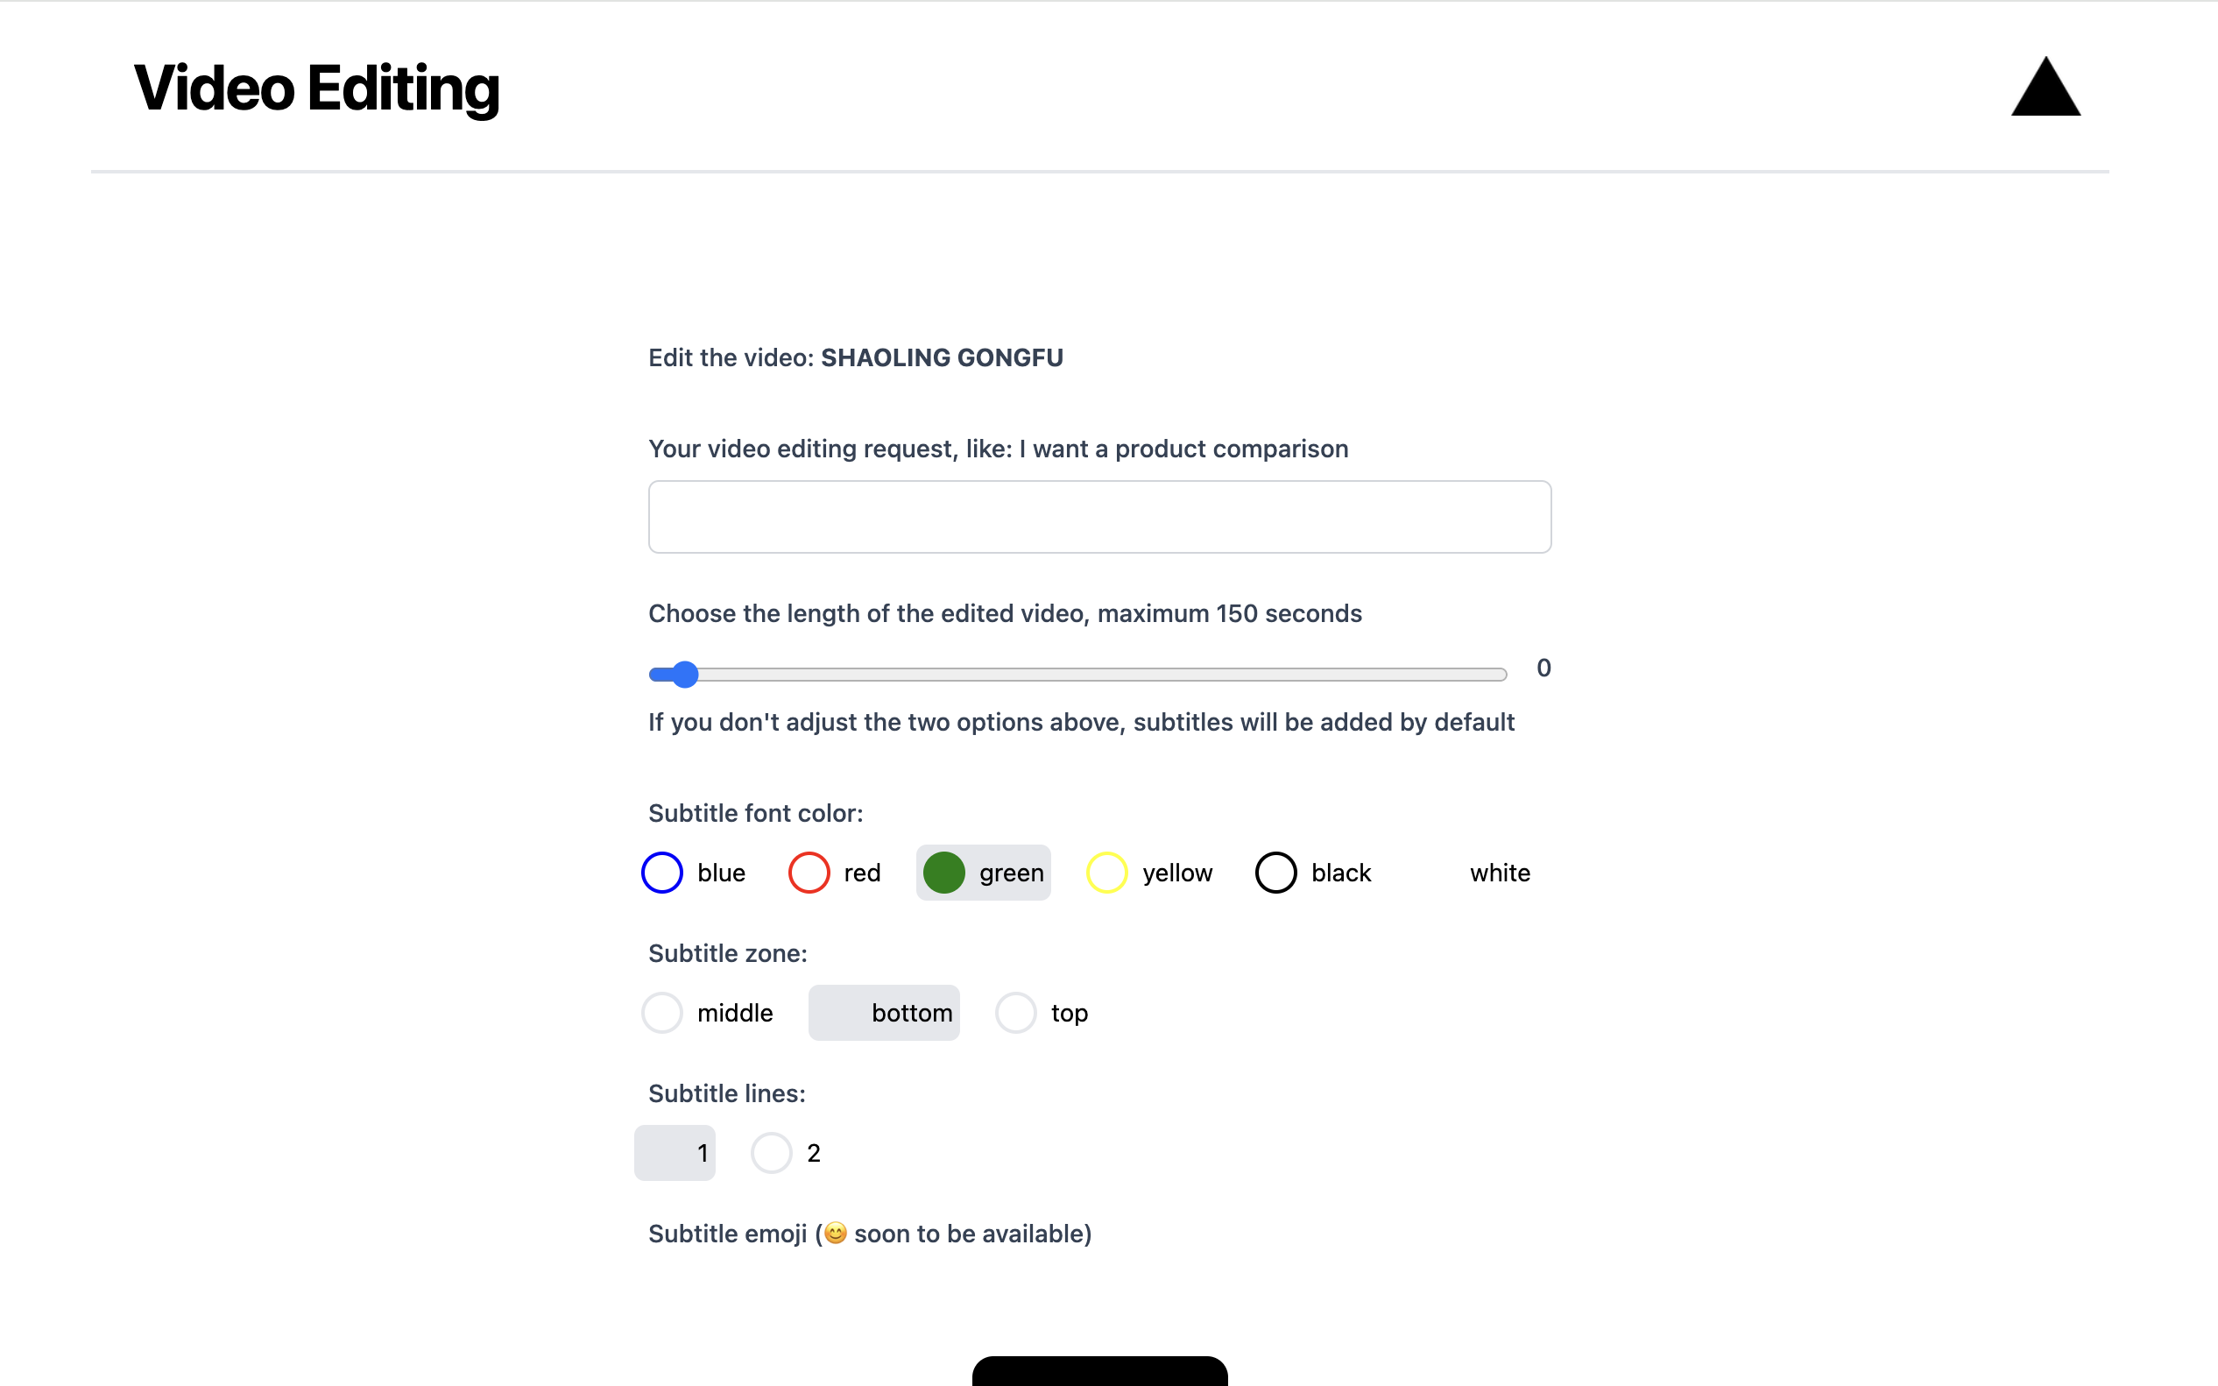Click the black submit button at bottom
The width and height of the screenshot is (2218, 1386).
click(1098, 1371)
